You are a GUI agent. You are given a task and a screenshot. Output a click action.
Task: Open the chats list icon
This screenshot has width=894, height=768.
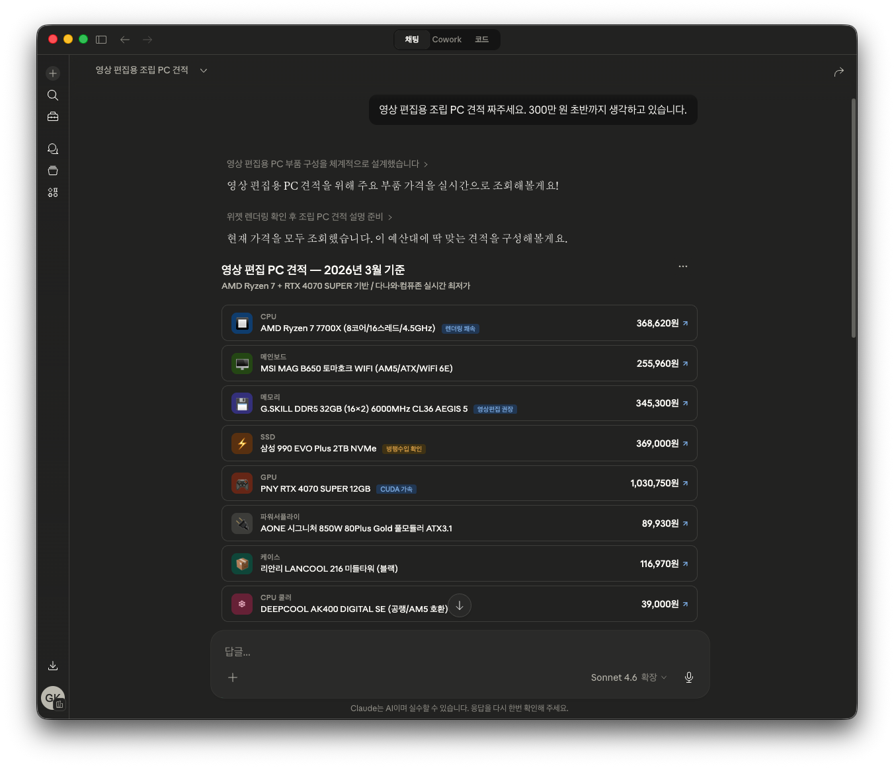click(53, 149)
